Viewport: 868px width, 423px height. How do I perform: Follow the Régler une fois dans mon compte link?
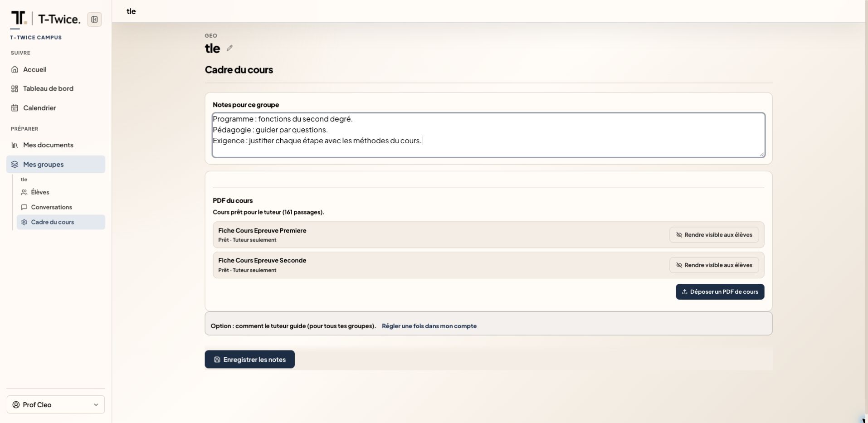click(x=429, y=326)
